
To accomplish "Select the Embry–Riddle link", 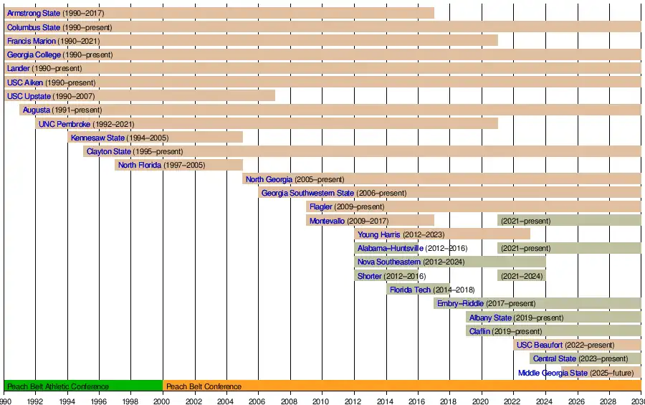I will click(460, 303).
